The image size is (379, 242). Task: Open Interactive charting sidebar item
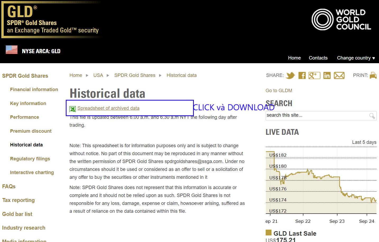pos(32,172)
